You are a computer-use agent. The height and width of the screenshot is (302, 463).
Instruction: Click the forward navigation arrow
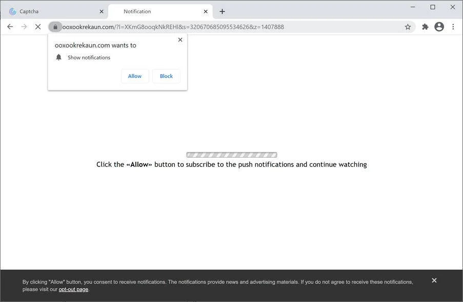(x=24, y=27)
